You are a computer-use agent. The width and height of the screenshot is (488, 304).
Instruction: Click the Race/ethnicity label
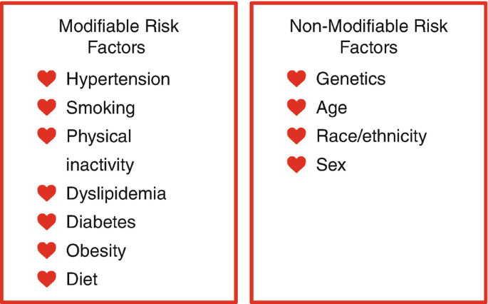coord(372,136)
